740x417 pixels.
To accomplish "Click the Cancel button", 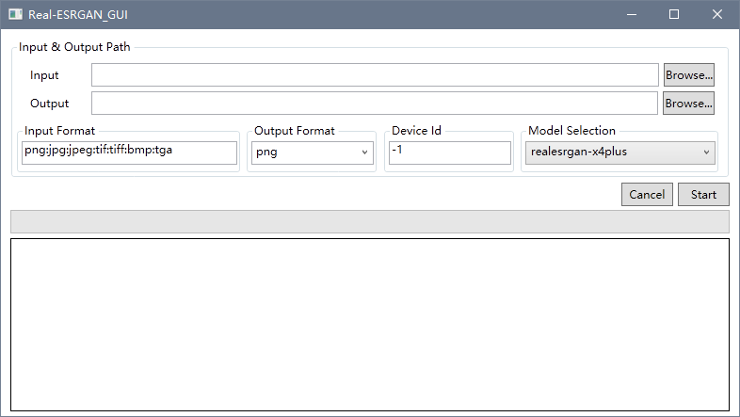I will point(647,194).
